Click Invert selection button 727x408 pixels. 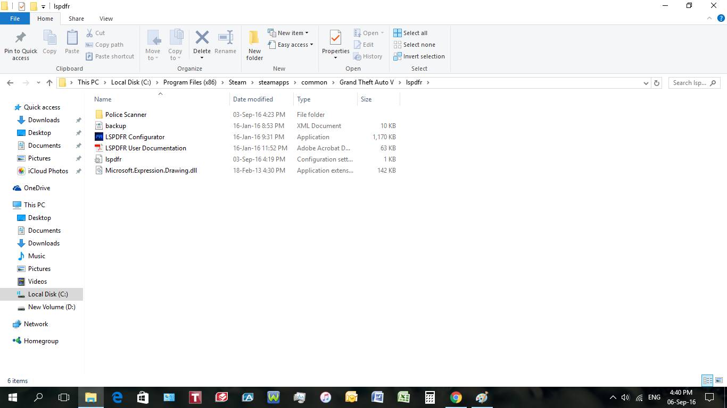(x=419, y=56)
